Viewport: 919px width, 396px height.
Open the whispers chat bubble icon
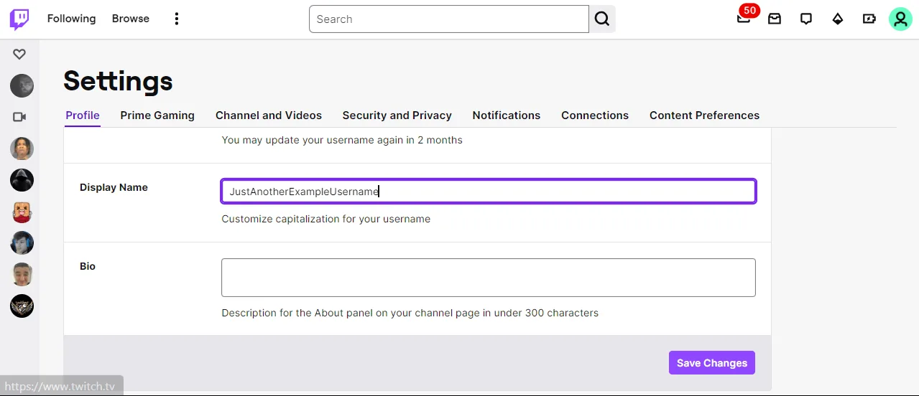(806, 19)
